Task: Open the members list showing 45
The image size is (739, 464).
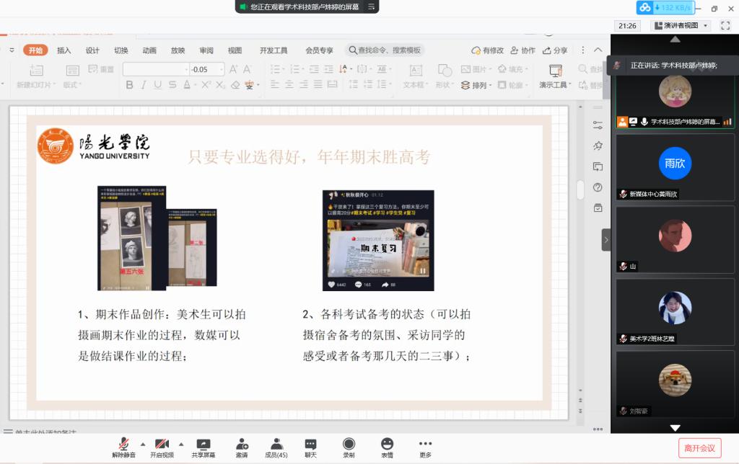Action: pos(276,445)
